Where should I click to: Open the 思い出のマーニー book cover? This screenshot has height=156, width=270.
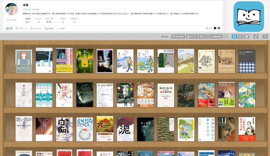click(x=24, y=129)
